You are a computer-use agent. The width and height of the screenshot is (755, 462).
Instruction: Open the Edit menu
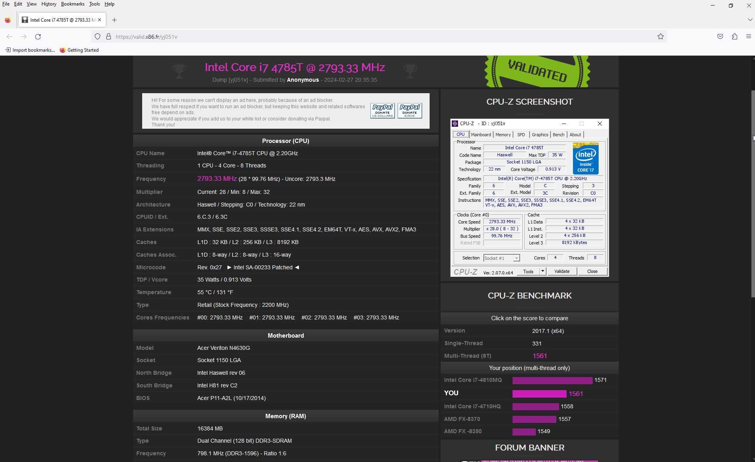[18, 4]
